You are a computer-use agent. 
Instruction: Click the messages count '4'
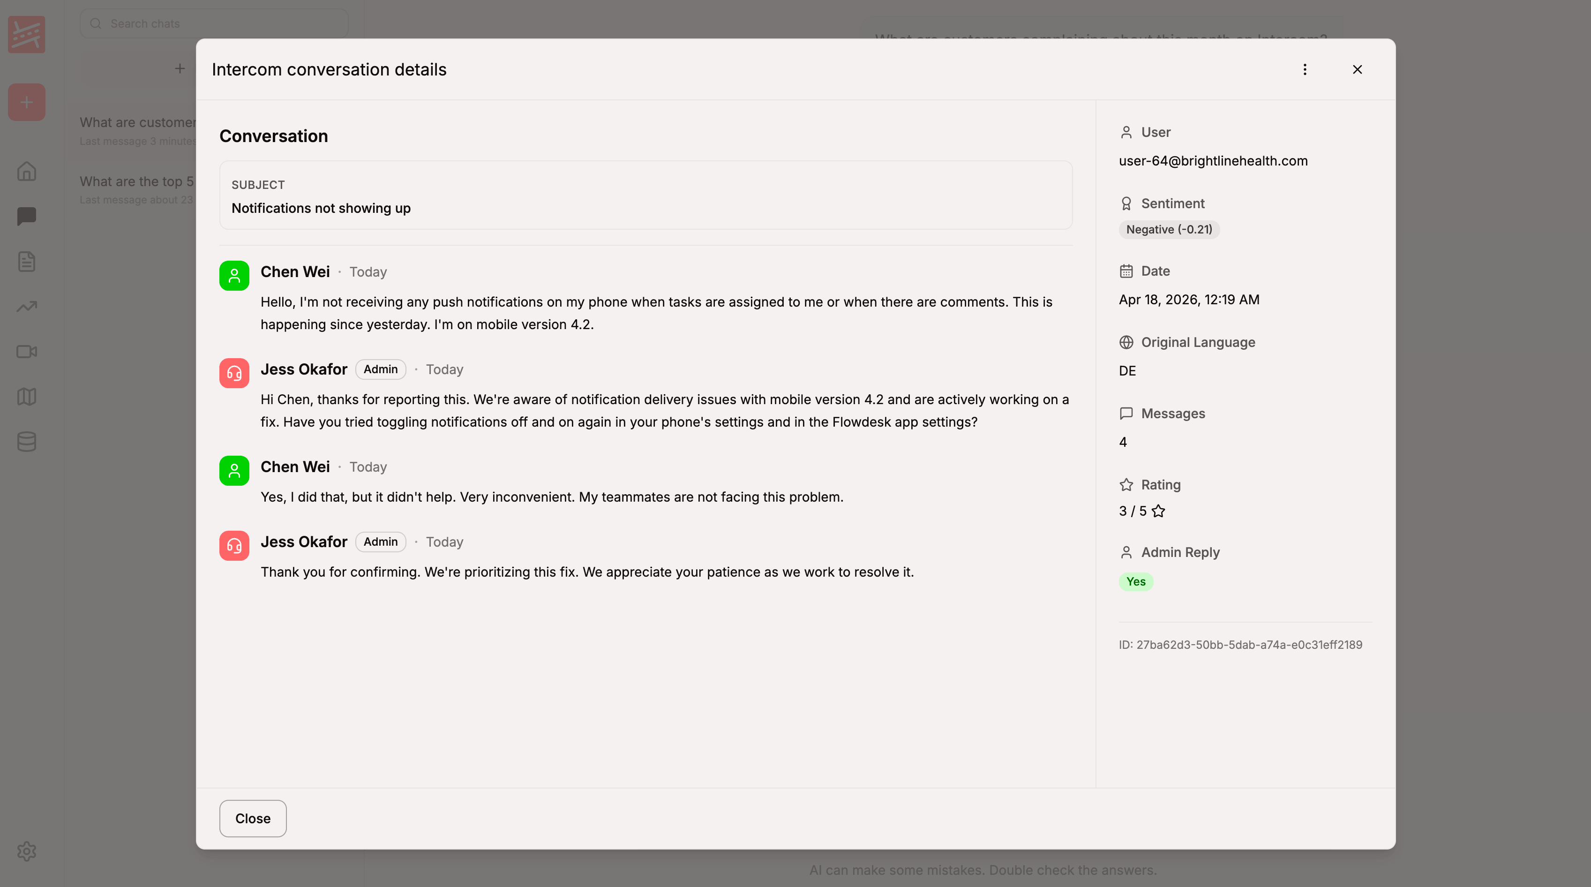point(1123,442)
